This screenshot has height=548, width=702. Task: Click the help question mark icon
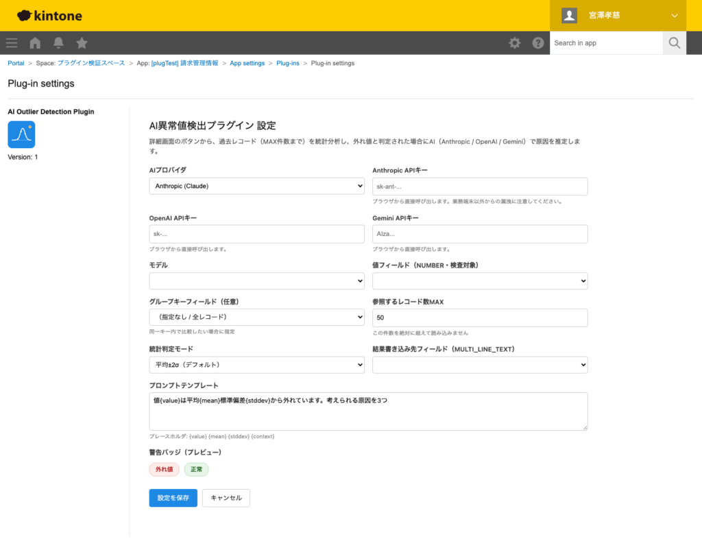click(538, 43)
